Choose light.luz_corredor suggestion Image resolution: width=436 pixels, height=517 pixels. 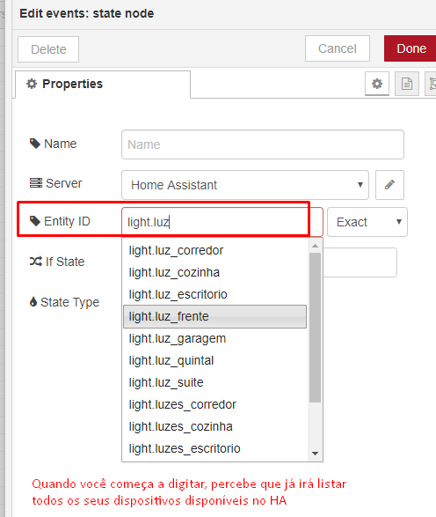(x=214, y=251)
